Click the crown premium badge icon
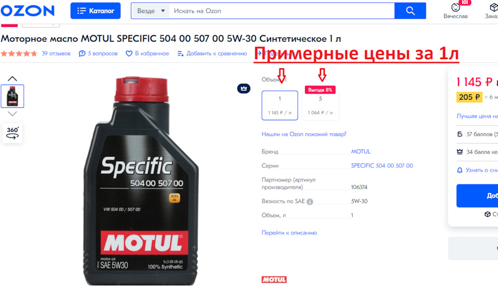 [244, 88]
